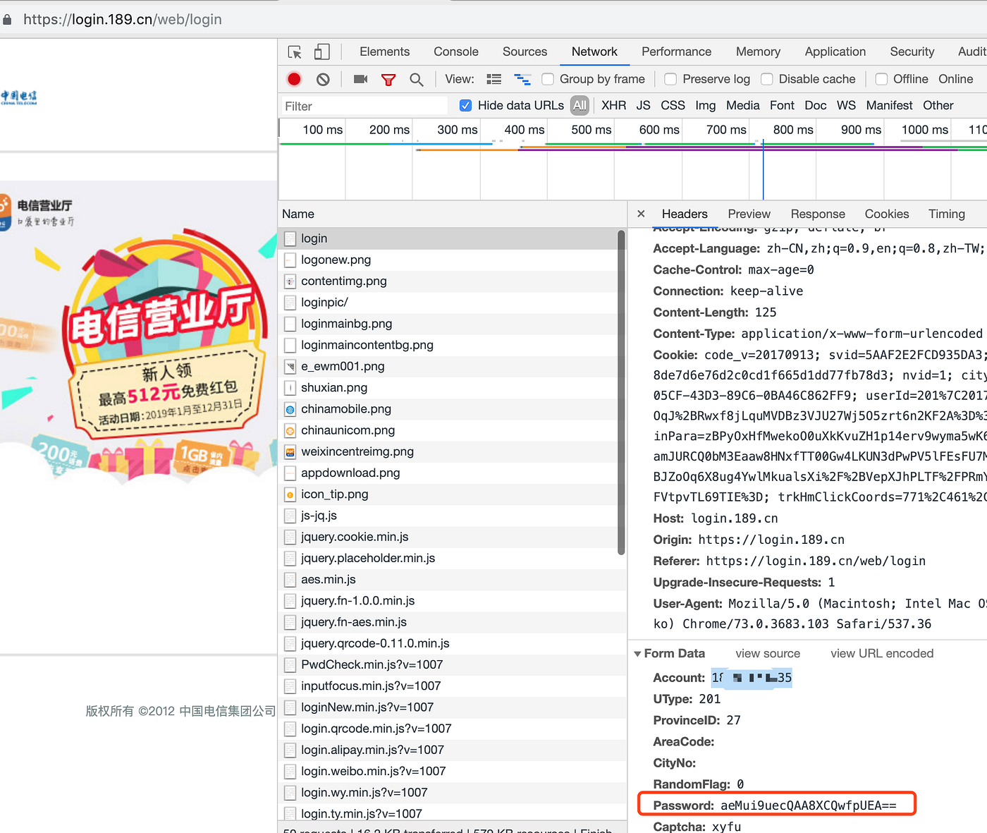Click the China Telecom logo
987x833 pixels.
coord(19,97)
